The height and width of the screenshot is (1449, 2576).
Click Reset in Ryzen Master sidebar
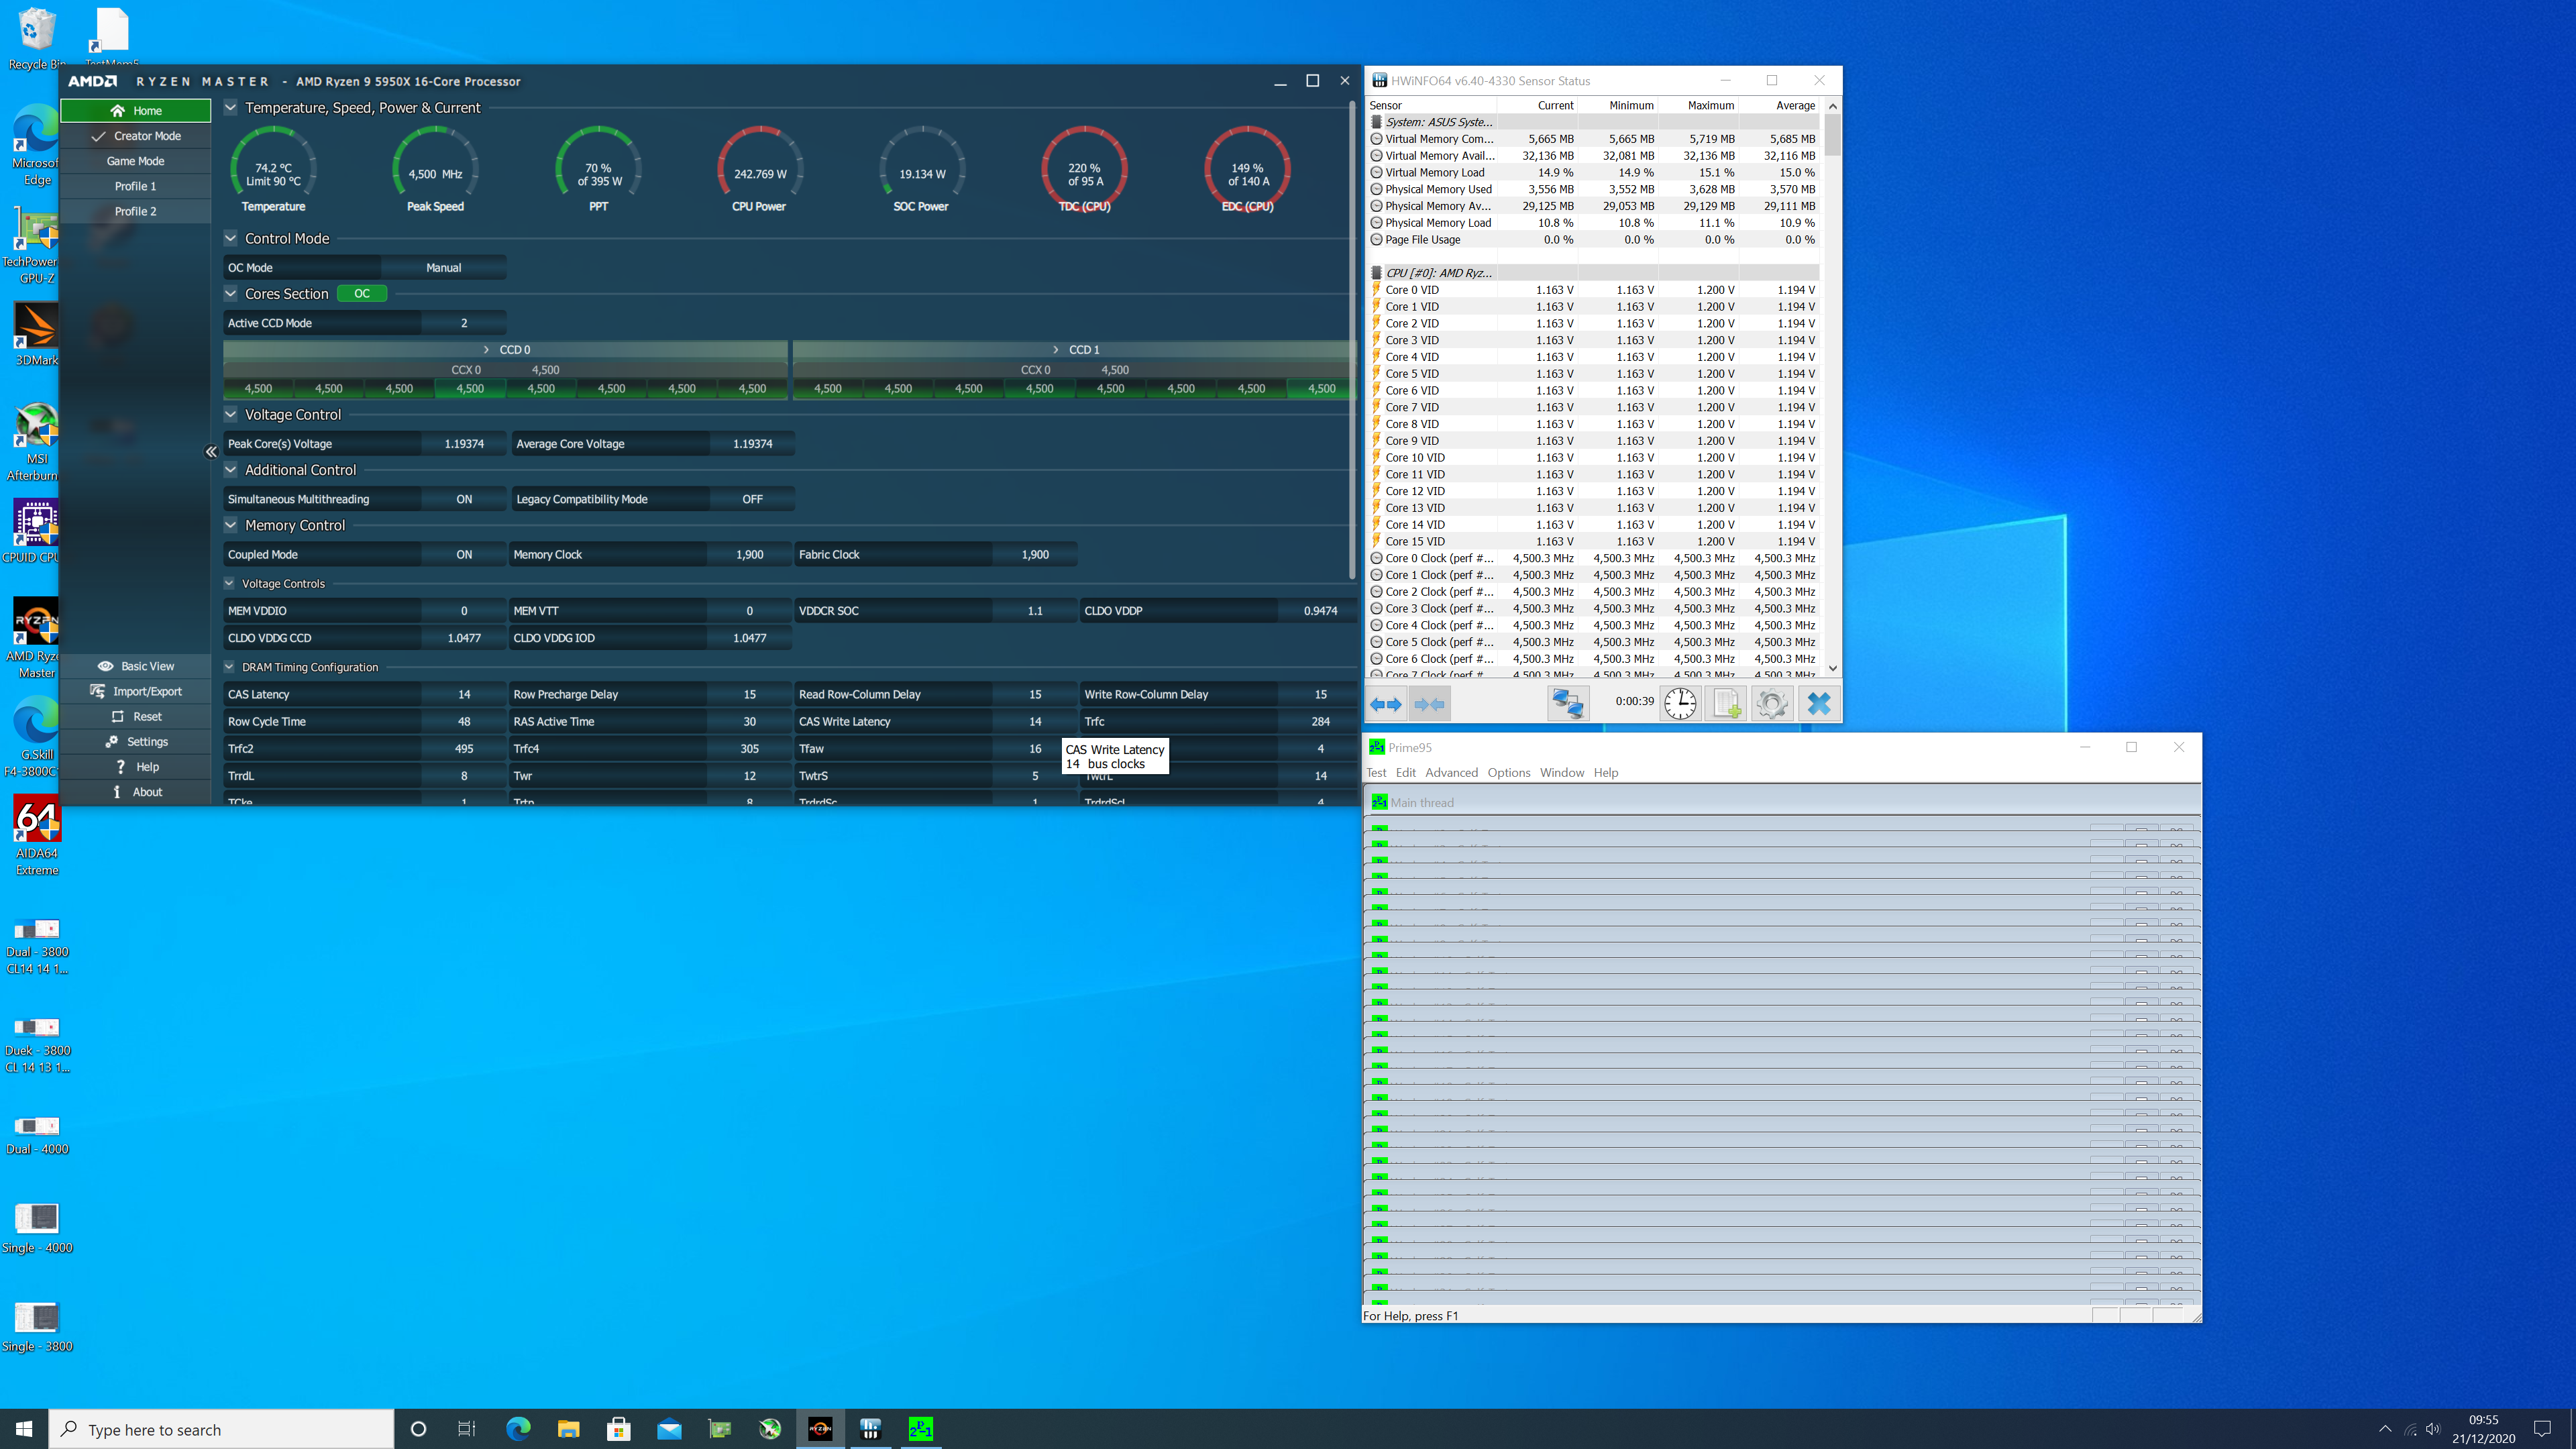(136, 716)
